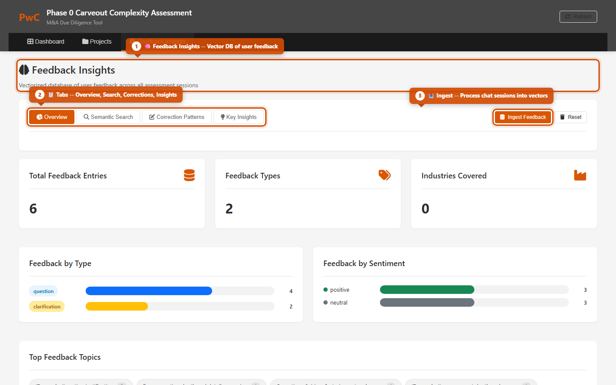616x385 pixels.
Task: Navigate to the Dashboard menu item
Action: [46, 41]
